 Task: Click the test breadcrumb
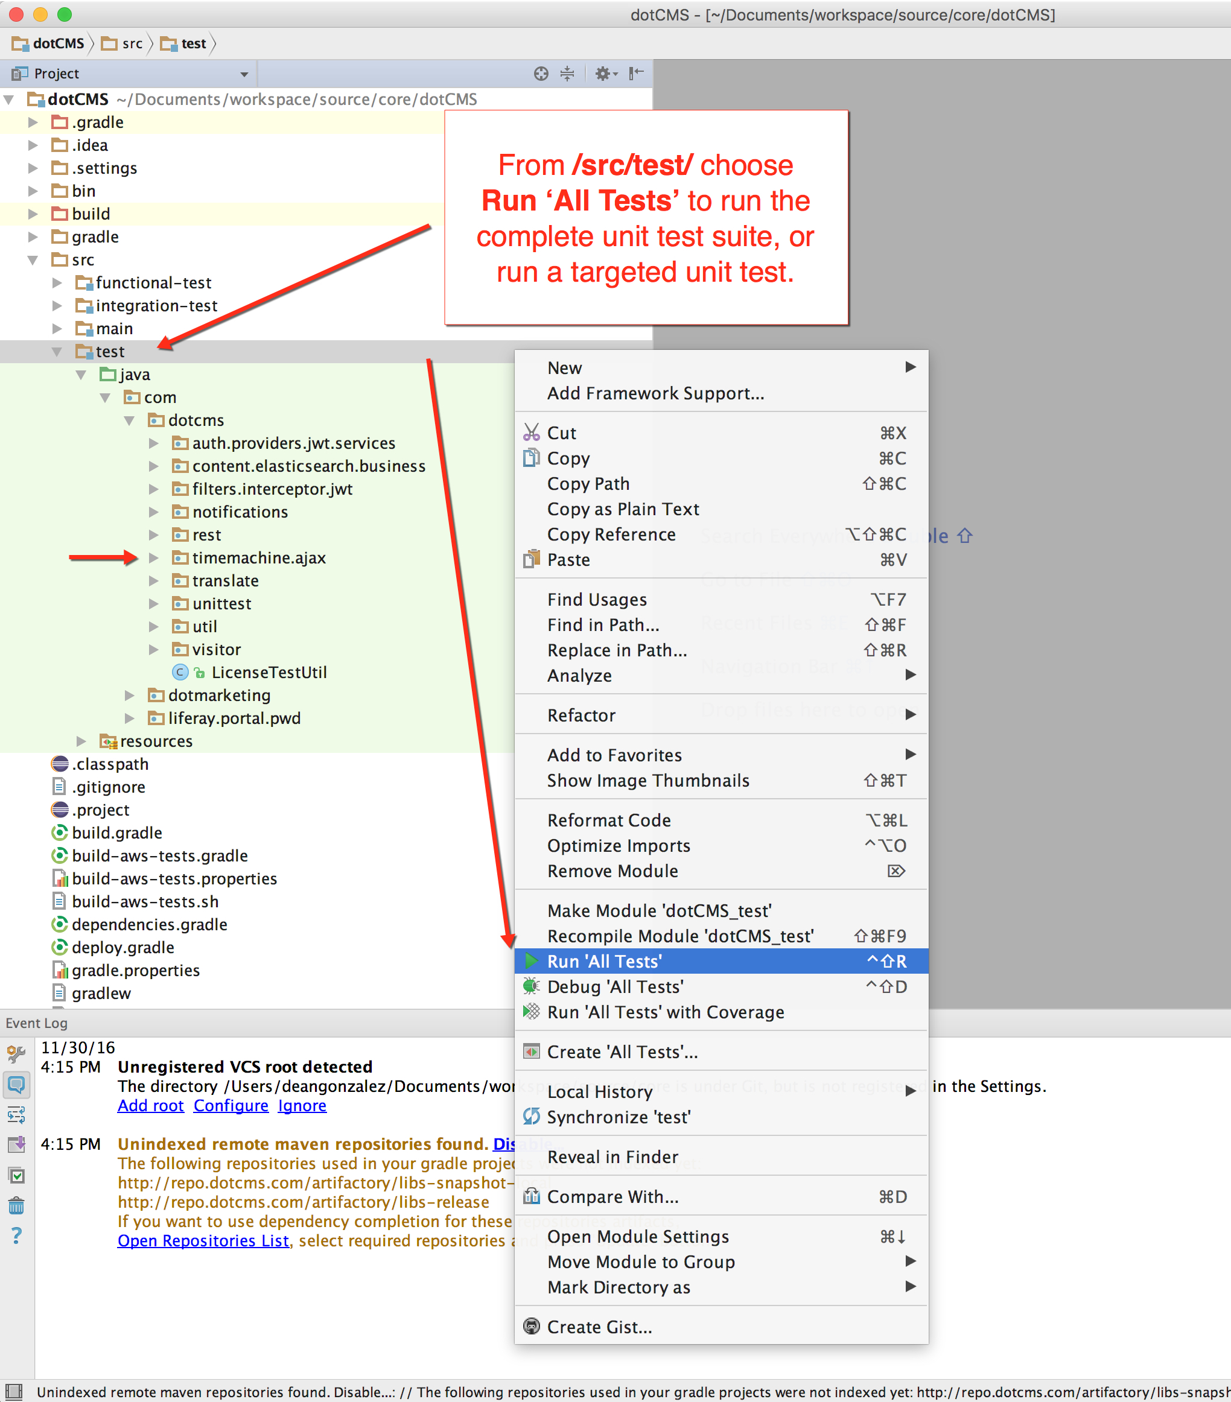(183, 44)
